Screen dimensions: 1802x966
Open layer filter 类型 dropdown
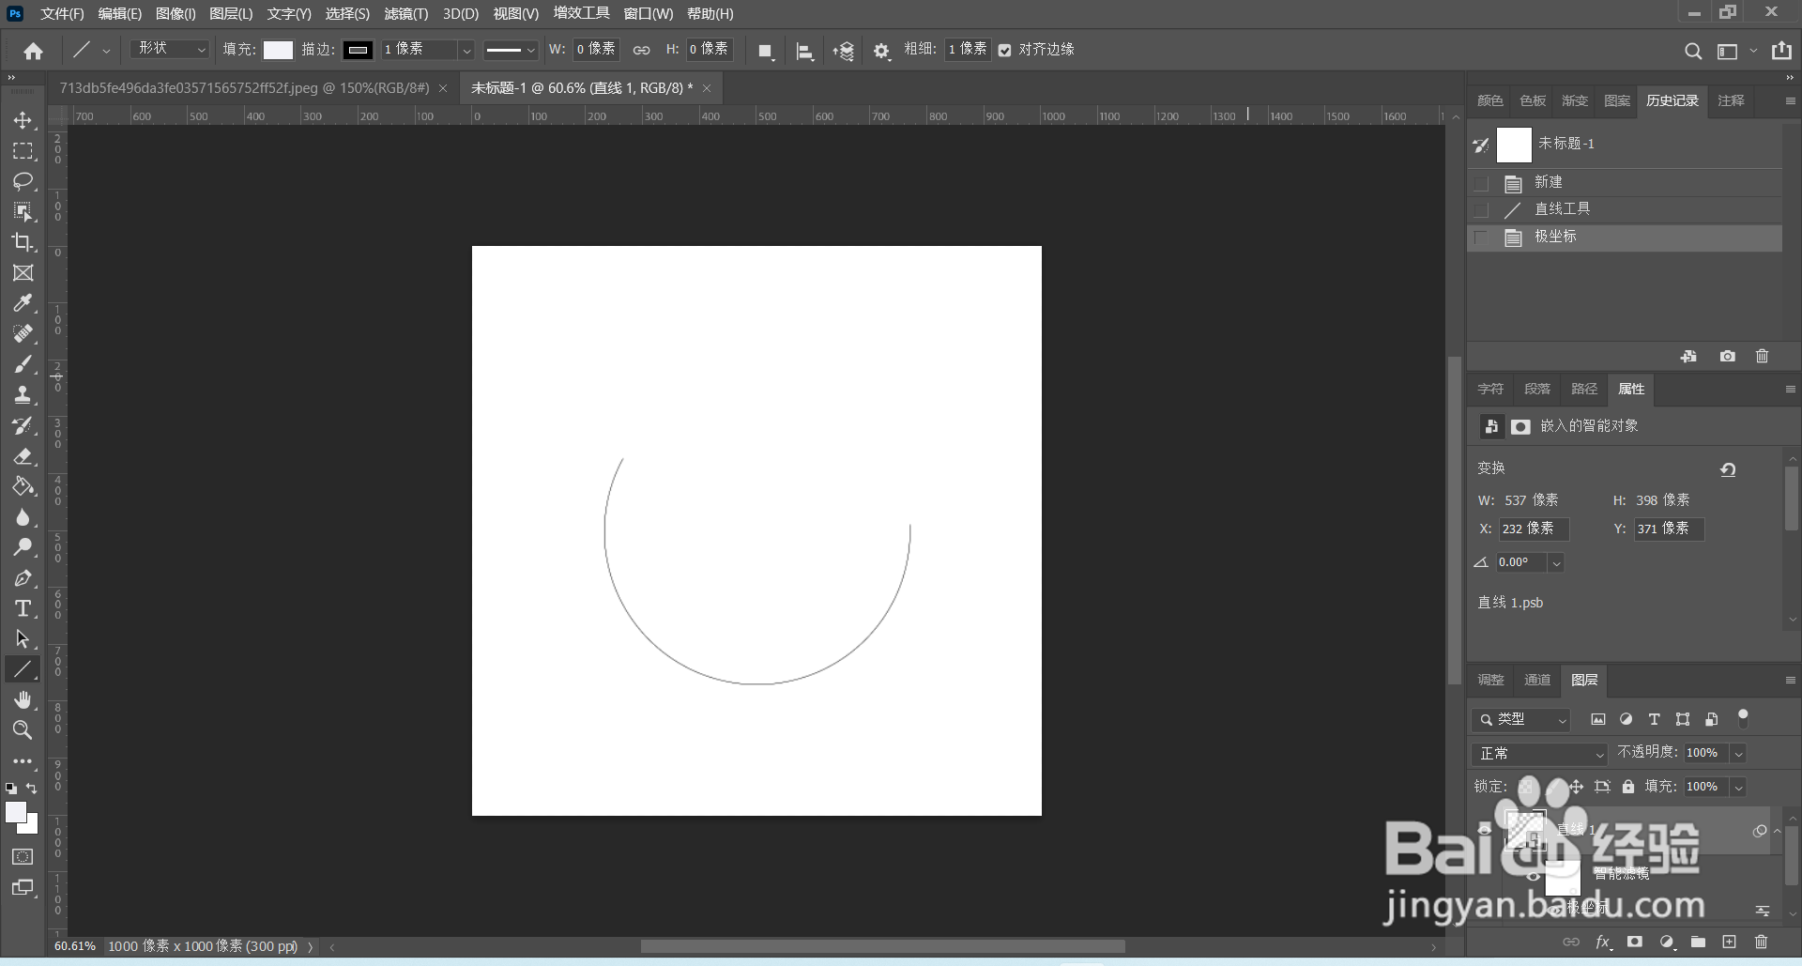click(x=1520, y=720)
